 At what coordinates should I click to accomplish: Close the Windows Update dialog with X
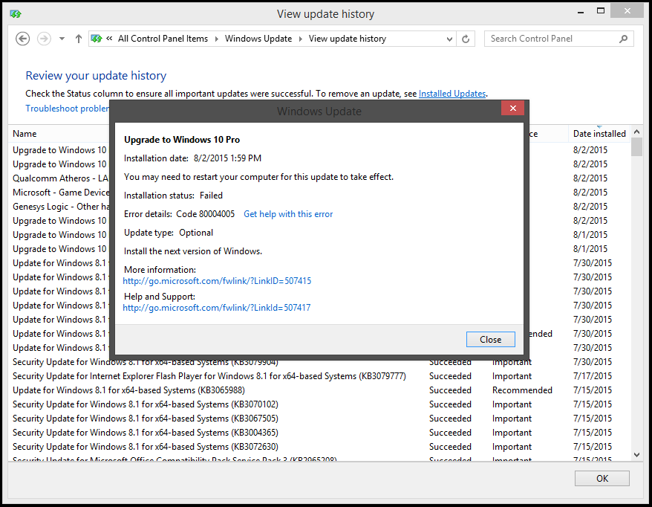coord(512,109)
